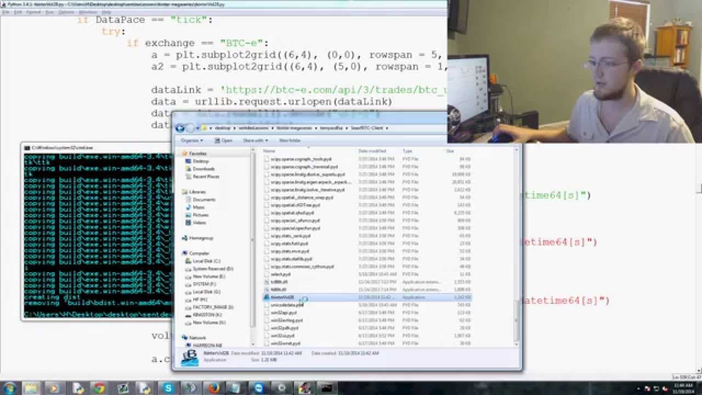Open the Run menu in Python IDLE
Viewport: 702px width, 395px height.
[49, 12]
